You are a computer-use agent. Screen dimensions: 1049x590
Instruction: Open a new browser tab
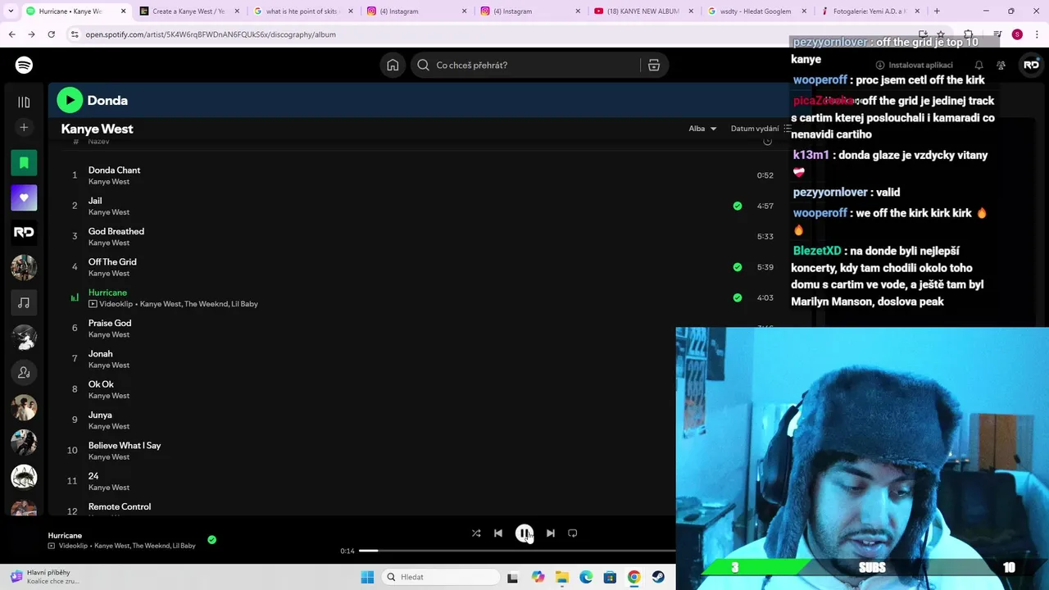click(937, 11)
